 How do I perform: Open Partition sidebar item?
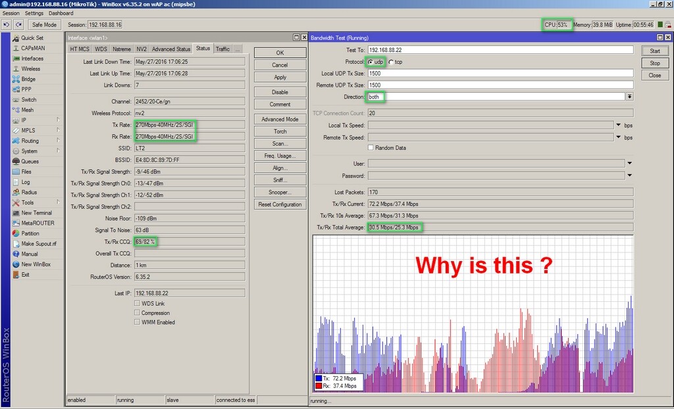(x=30, y=233)
